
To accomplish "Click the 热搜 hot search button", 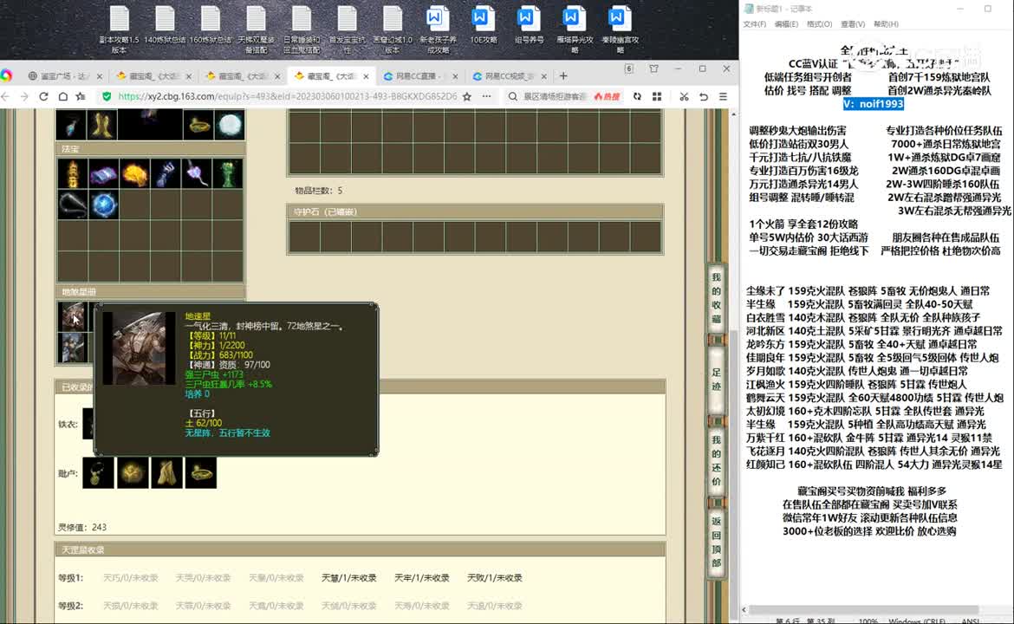I will pos(608,96).
